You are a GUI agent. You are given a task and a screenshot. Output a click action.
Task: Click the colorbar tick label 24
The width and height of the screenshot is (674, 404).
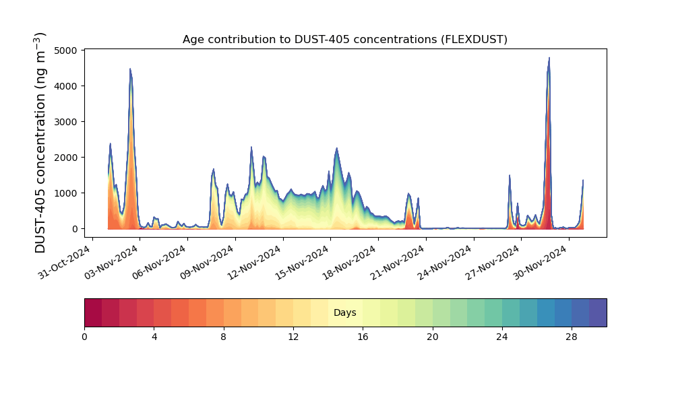[502, 337]
